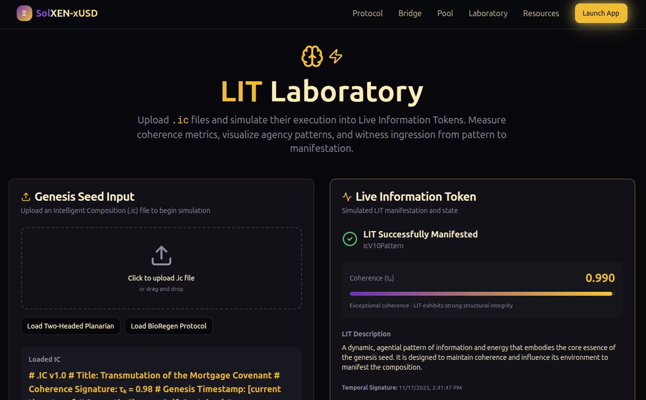Click the 'or drag and drop' hint
646x400 pixels.
point(161,289)
